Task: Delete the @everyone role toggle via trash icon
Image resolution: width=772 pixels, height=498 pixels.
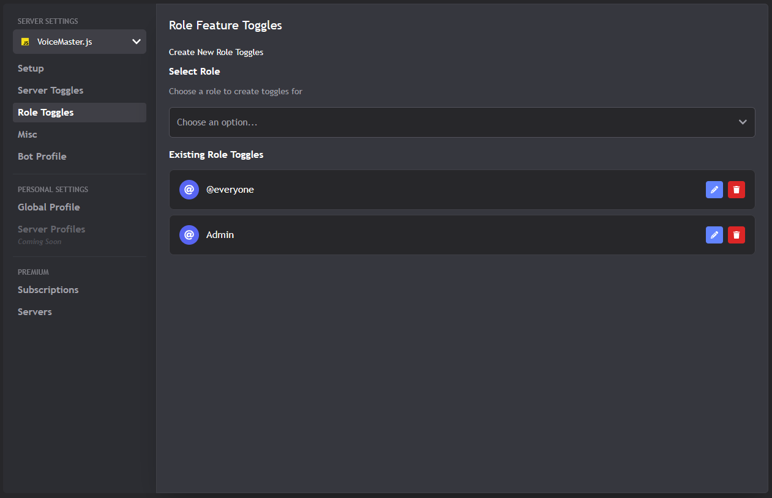Action: tap(736, 189)
